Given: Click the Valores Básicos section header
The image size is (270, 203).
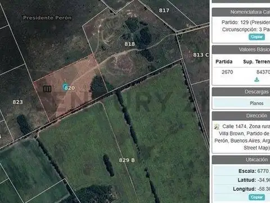Looking at the screenshot, I should [241, 50].
